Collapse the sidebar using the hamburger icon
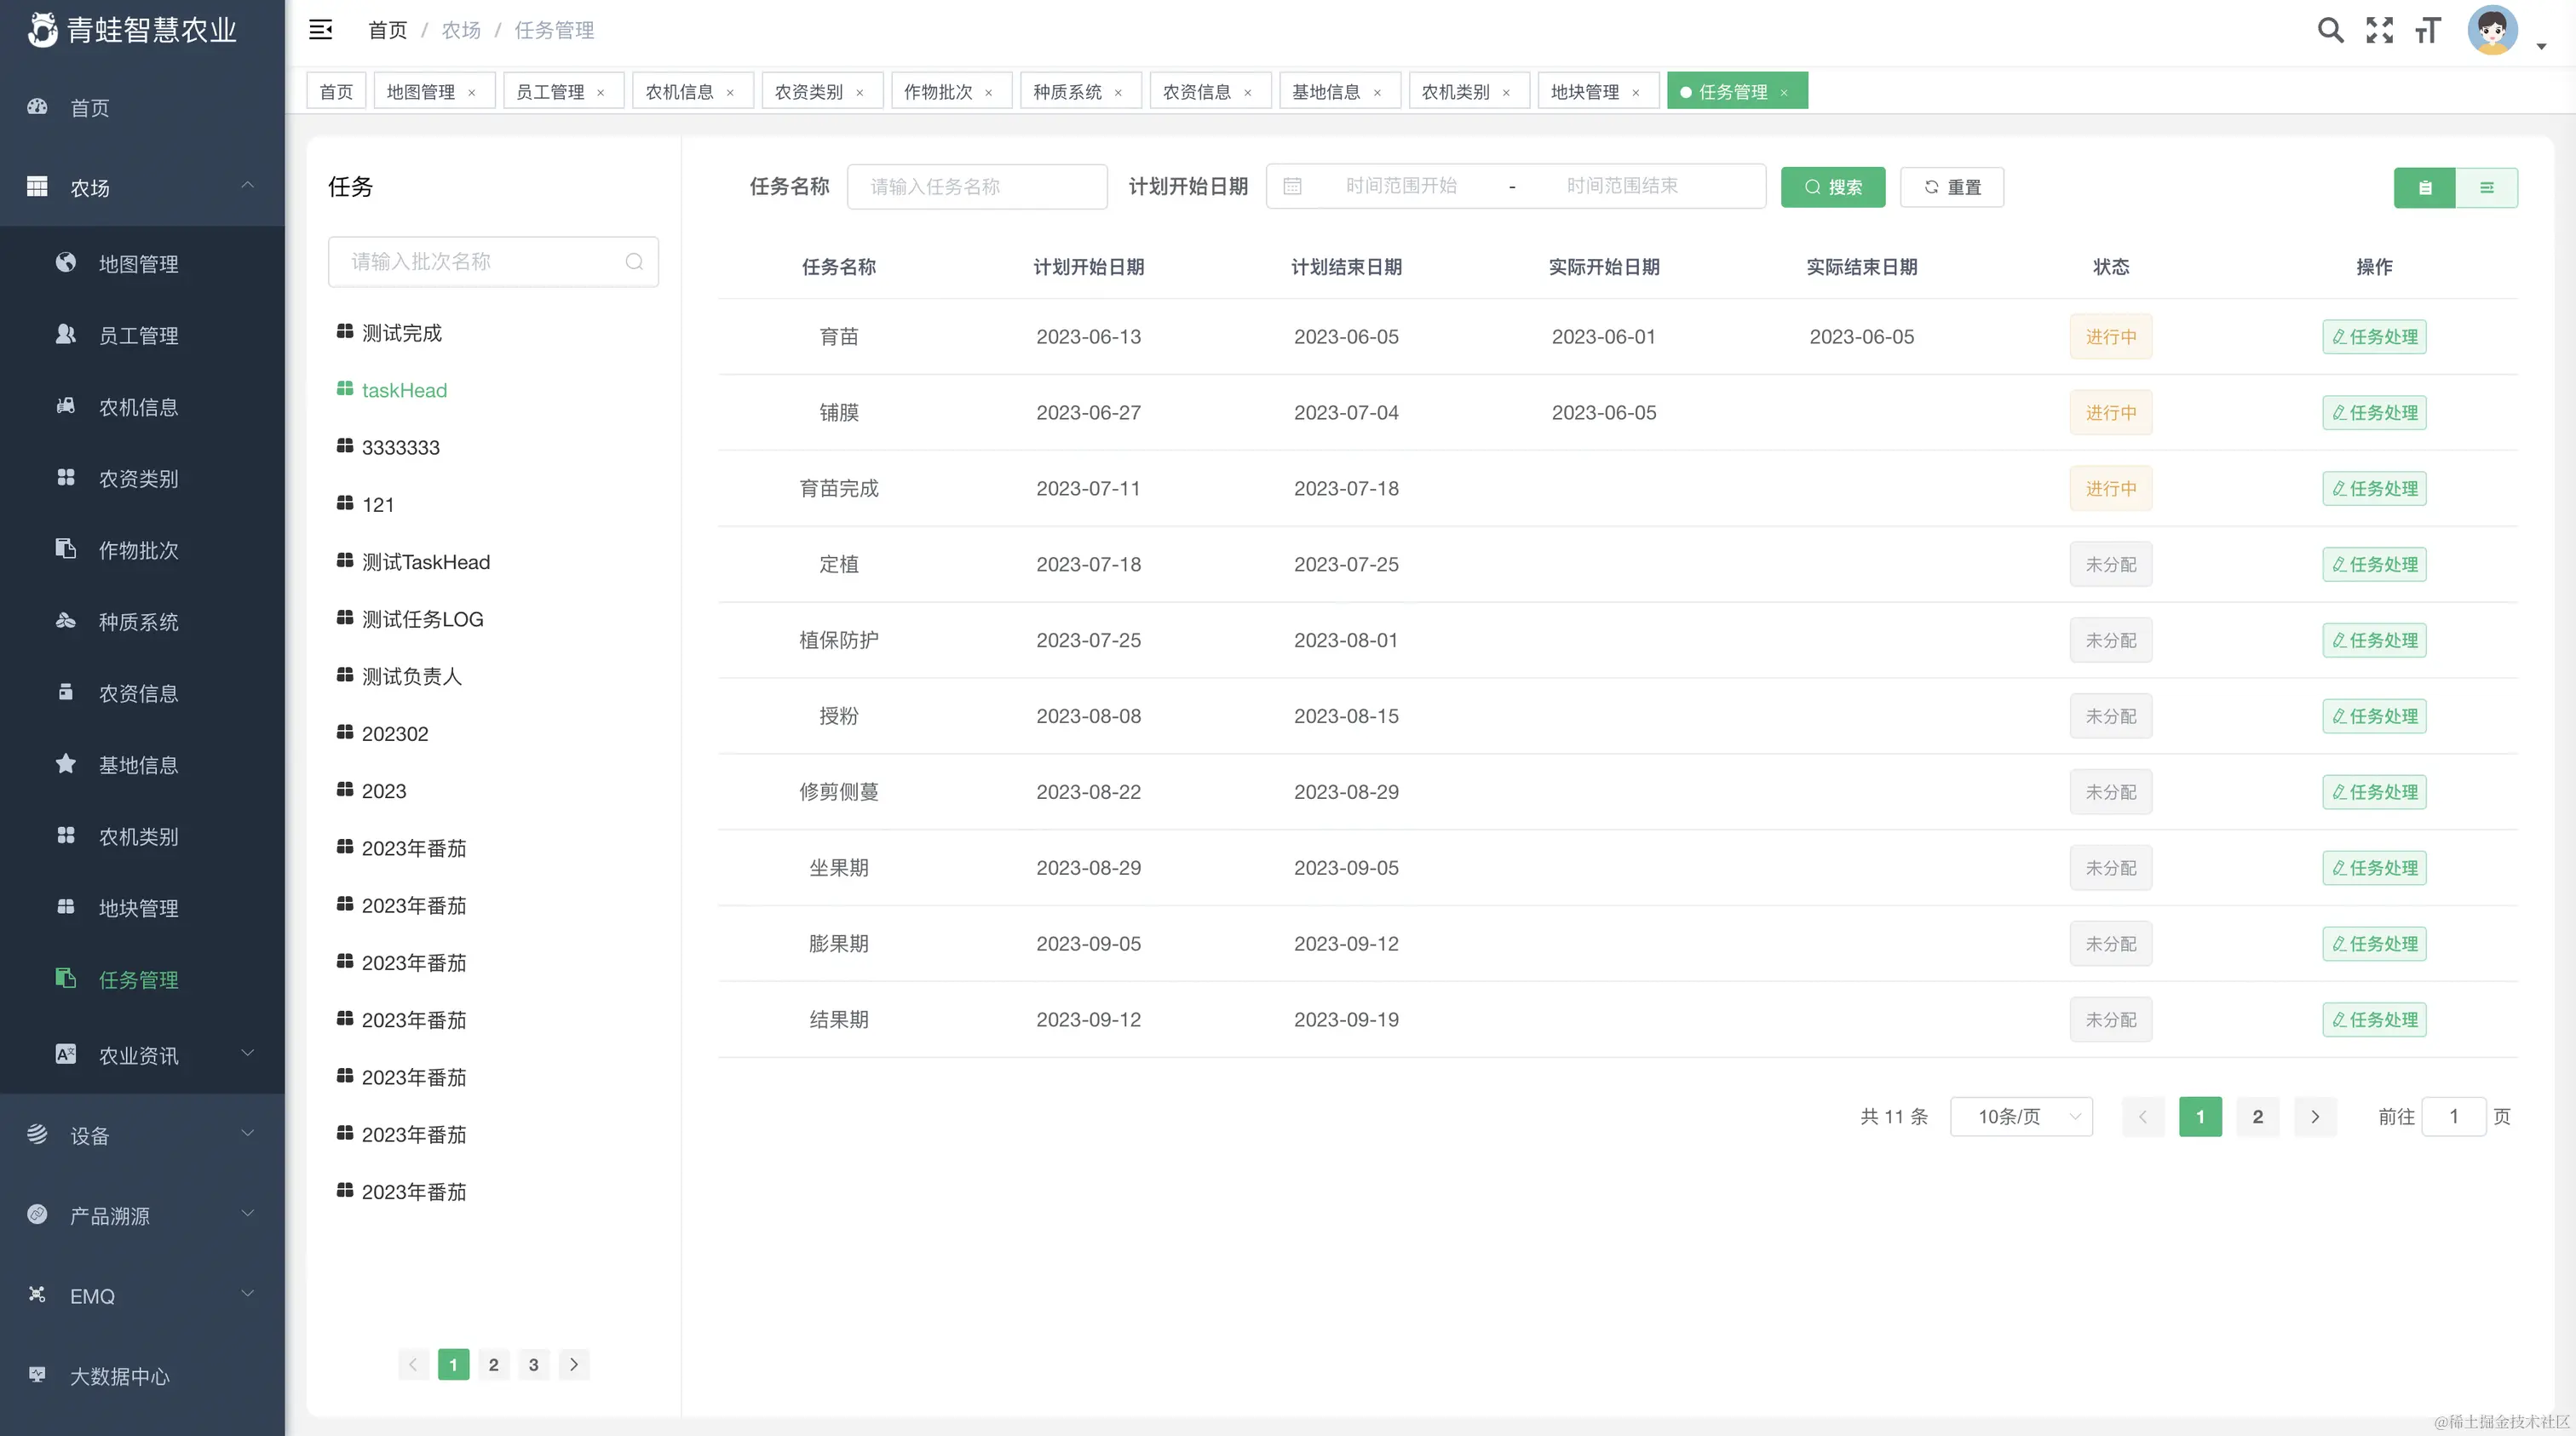The height and width of the screenshot is (1436, 2576). point(321,29)
